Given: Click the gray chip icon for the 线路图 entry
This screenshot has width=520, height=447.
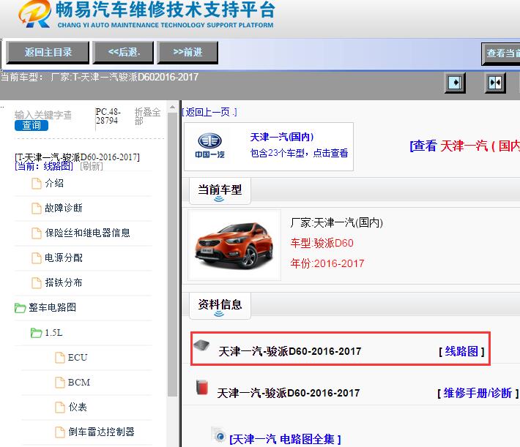Looking at the screenshot, I should (201, 345).
